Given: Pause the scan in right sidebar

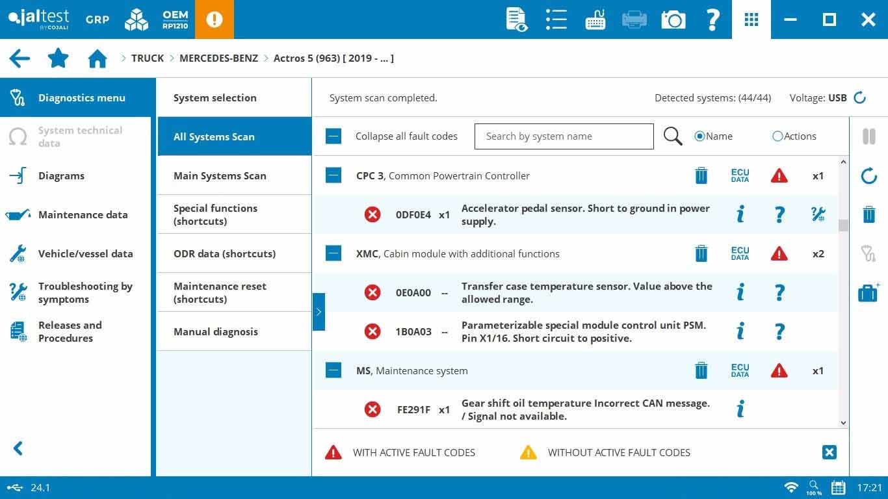Looking at the screenshot, I should click(x=868, y=136).
